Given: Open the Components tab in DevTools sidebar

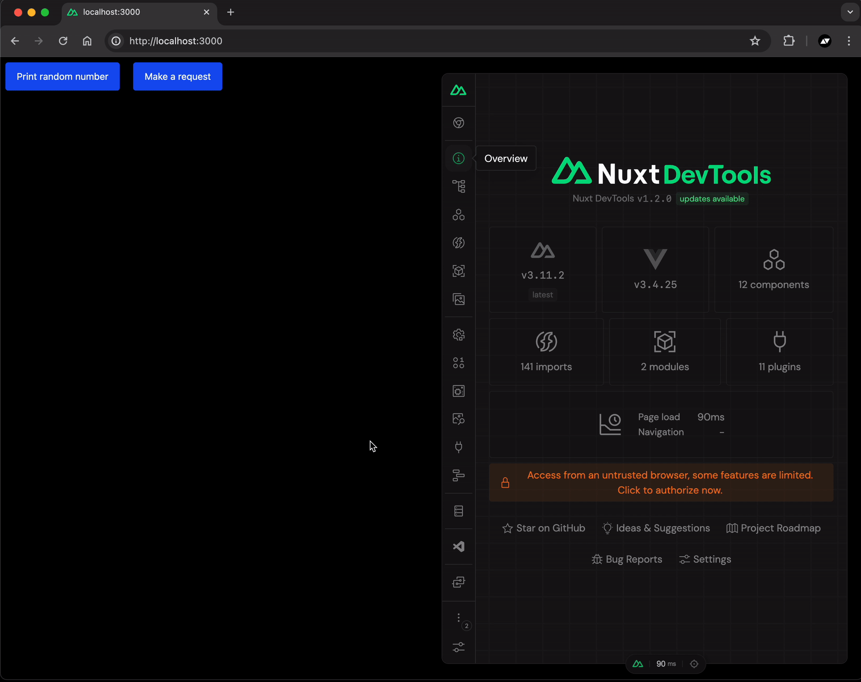Looking at the screenshot, I should [x=459, y=215].
